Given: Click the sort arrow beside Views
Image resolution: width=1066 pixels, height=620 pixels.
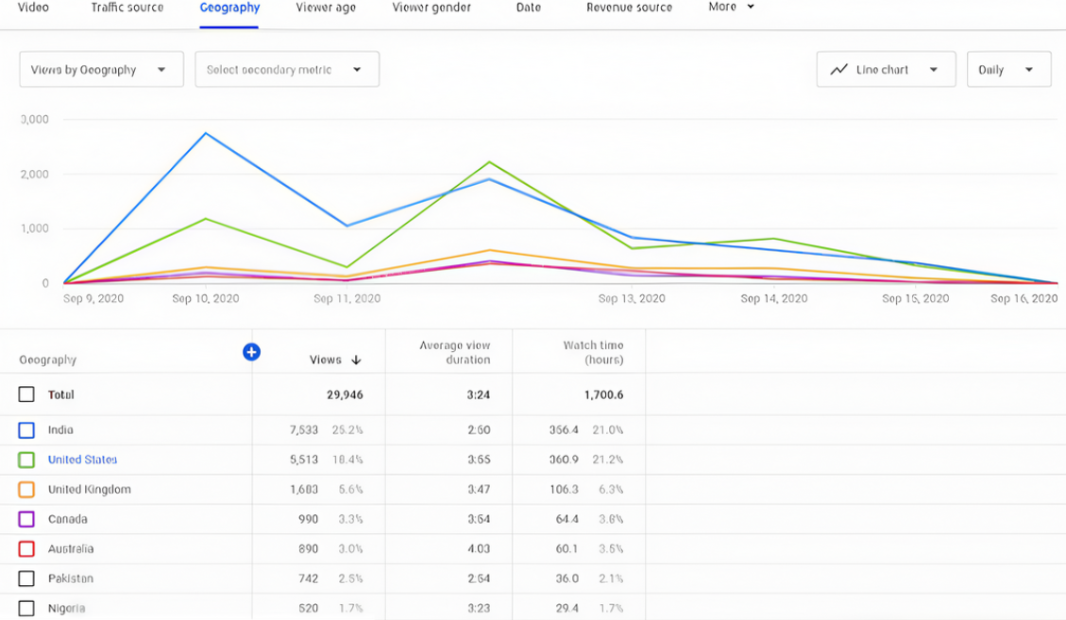Looking at the screenshot, I should 356,360.
